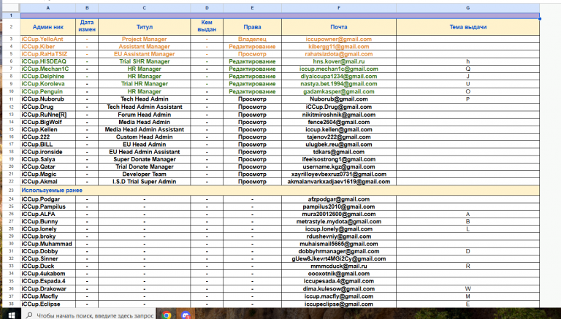This screenshot has width=561, height=319.
Task: Select the 'Media Head Admin Assistant' cell
Action: coord(144,129)
